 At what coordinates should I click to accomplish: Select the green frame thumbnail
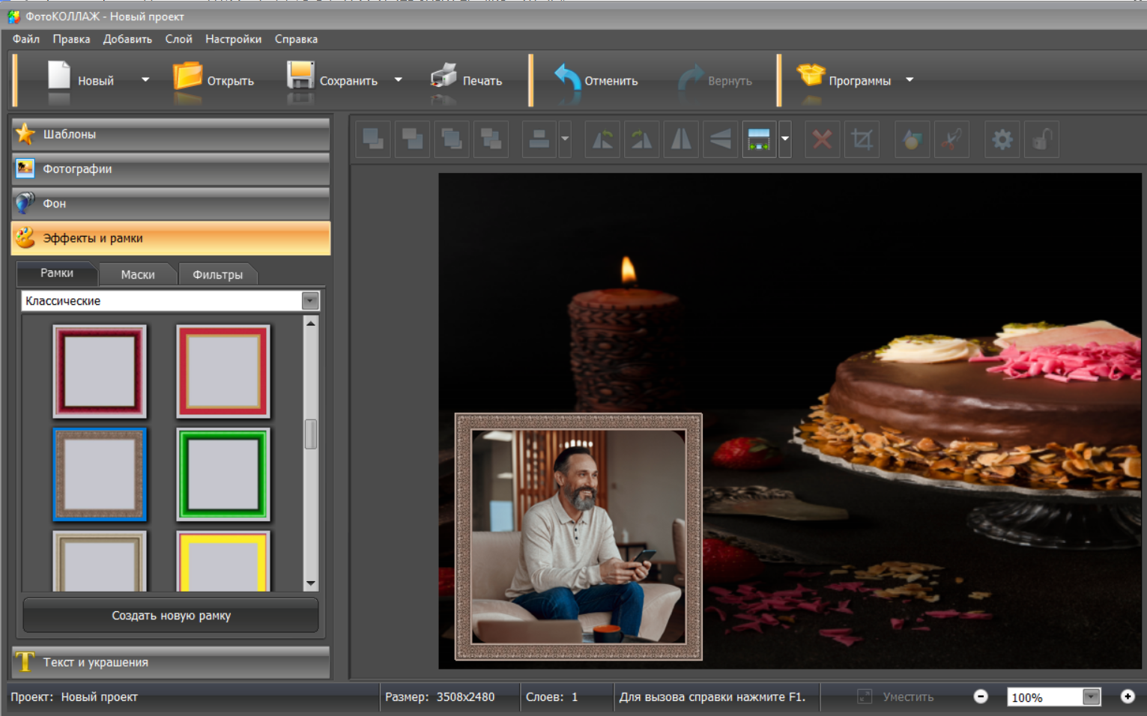223,474
